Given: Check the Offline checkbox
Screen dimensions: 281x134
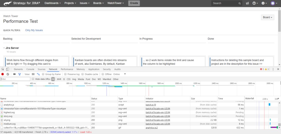Looking at the screenshot, I should [x=103, y=74].
